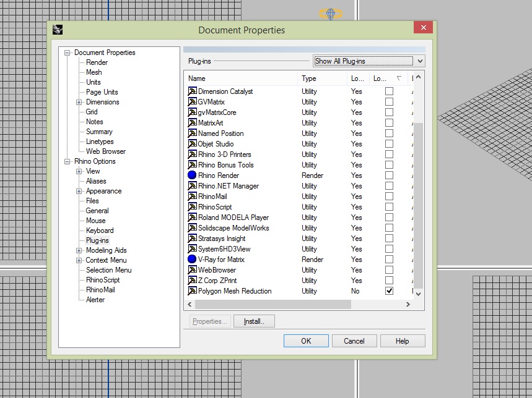Click the vertical scrollbar up arrow
This screenshot has width=532, height=398.
pyautogui.click(x=418, y=77)
